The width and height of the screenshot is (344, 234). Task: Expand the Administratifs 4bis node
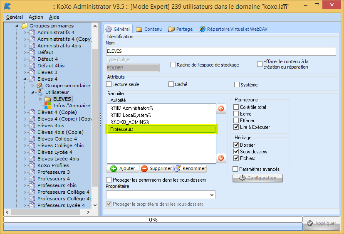click(x=25, y=46)
